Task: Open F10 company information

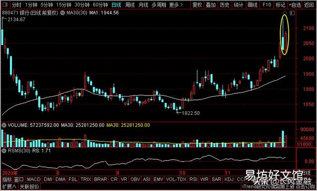Action: 266,5
